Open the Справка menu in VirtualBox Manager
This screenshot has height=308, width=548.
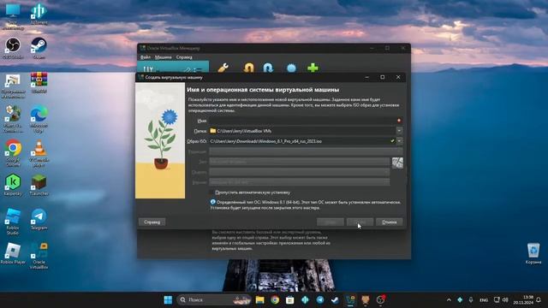184,57
